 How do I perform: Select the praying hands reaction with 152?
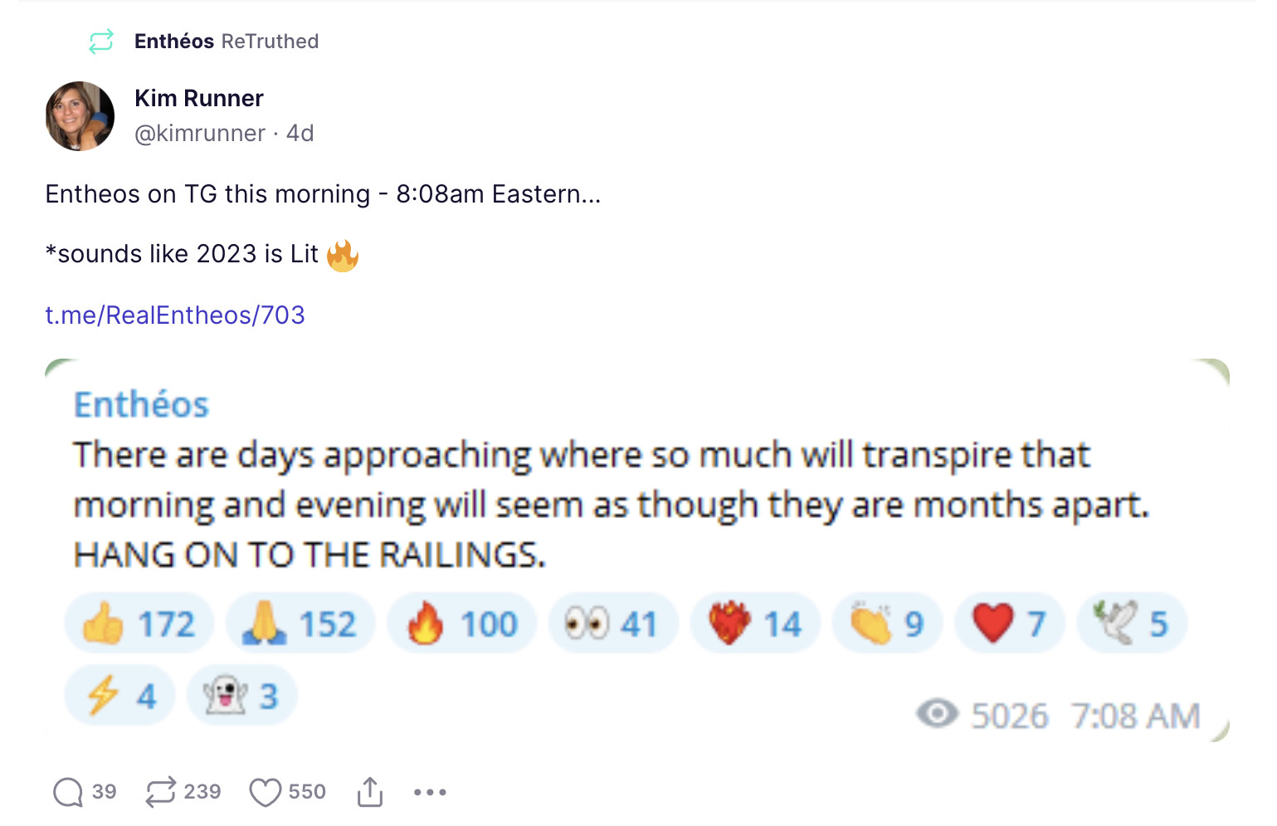pyautogui.click(x=300, y=624)
